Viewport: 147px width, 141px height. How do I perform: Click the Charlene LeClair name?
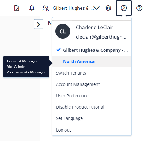pyautogui.click(x=95, y=27)
